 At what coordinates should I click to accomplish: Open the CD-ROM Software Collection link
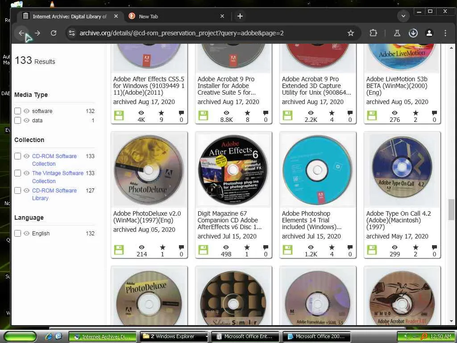coord(54,160)
